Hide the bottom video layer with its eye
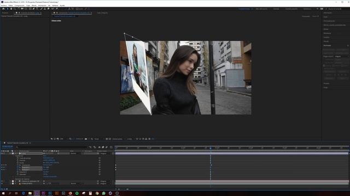This screenshot has width=350, height=196. click(x=2, y=183)
